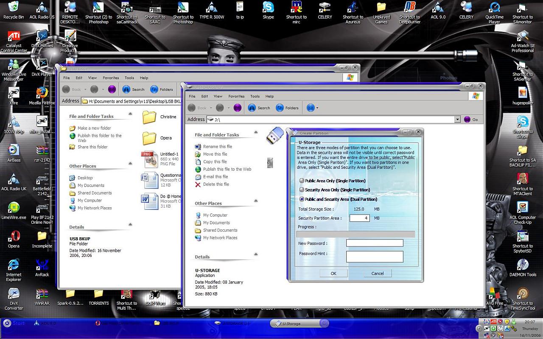Click the Progress bar in Create Partition

(355, 234)
